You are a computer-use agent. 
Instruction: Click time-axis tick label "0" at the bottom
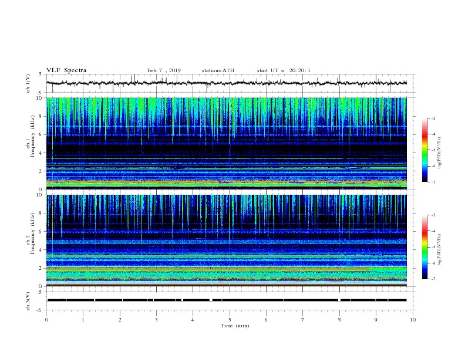(x=46, y=320)
